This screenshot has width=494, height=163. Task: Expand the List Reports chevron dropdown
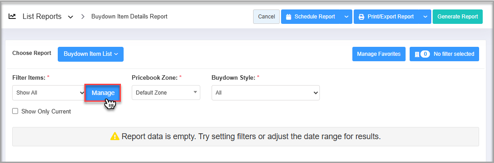pyautogui.click(x=70, y=17)
